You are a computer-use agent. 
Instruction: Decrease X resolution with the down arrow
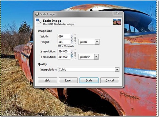coord(72,53)
